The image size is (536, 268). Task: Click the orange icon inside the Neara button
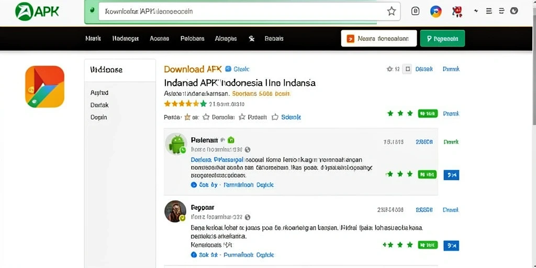tap(350, 39)
